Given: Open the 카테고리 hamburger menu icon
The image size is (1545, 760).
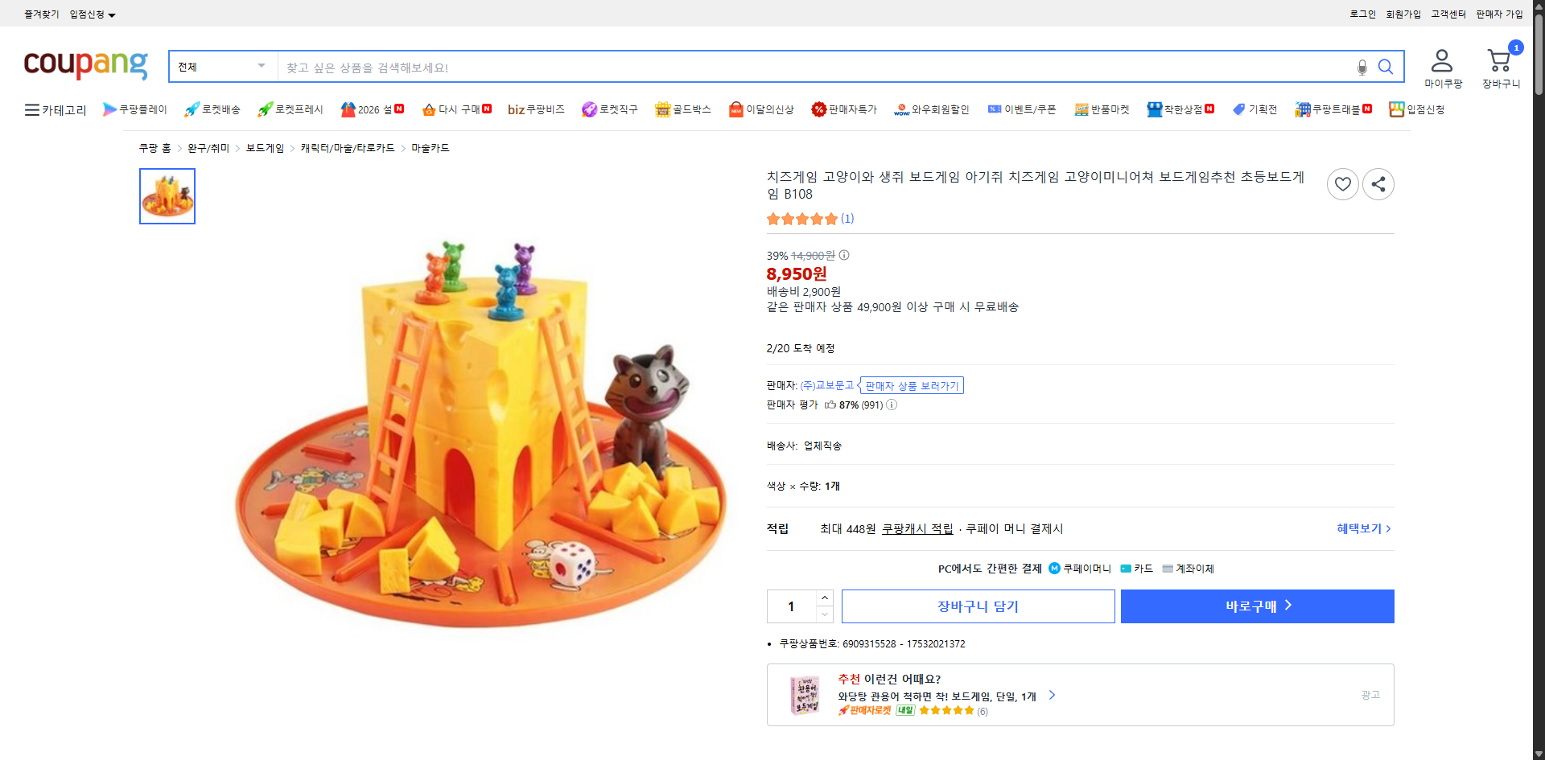Looking at the screenshot, I should tap(31, 109).
